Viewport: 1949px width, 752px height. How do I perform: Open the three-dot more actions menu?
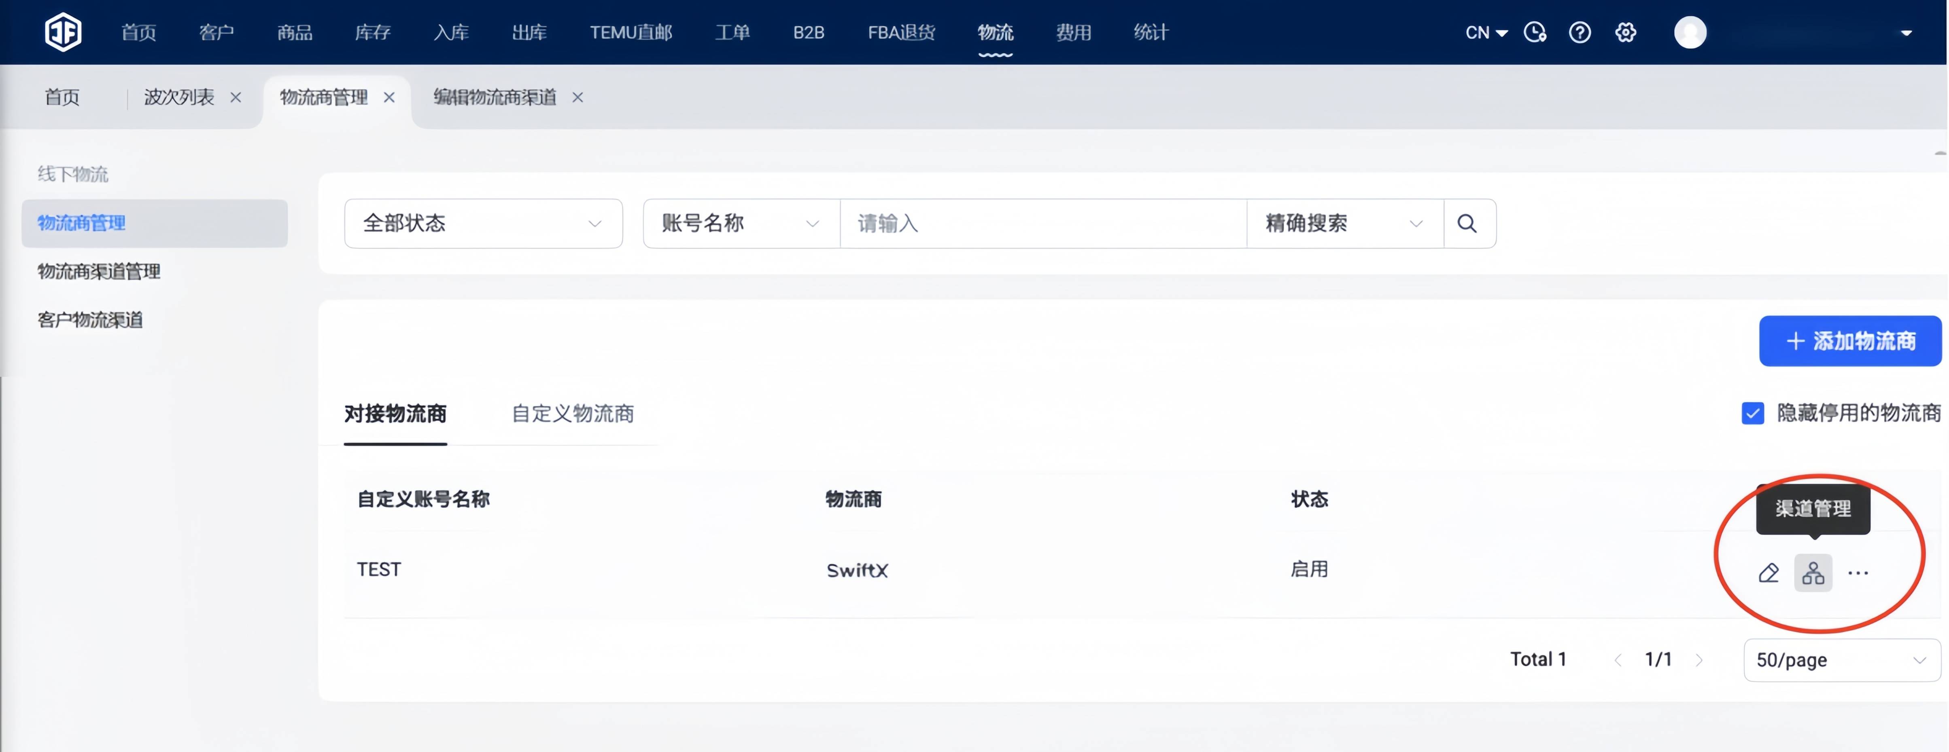coord(1858,573)
